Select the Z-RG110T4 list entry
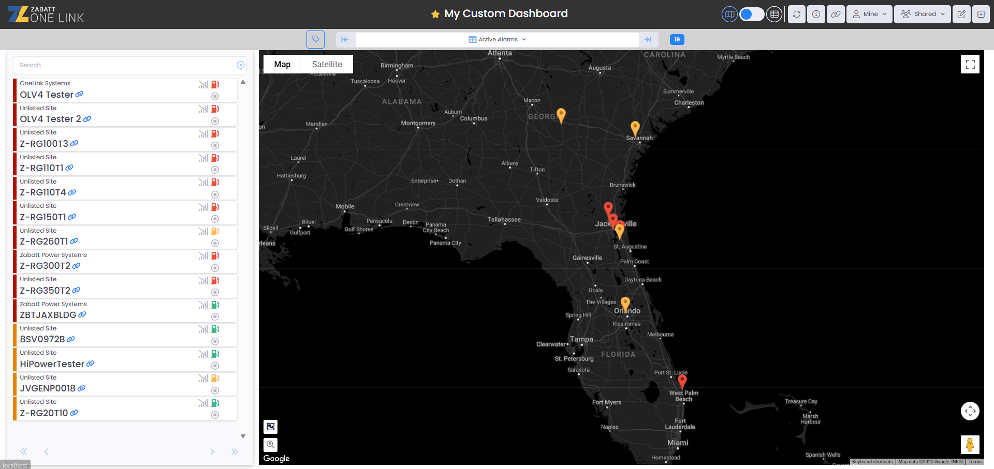 pos(125,188)
